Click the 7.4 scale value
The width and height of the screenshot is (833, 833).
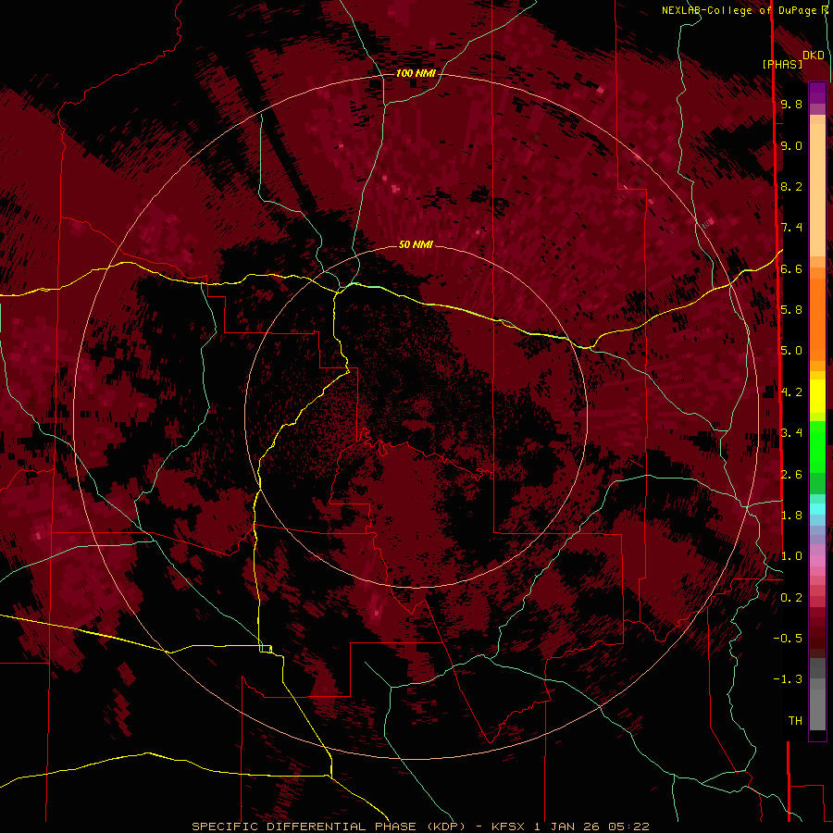[791, 228]
